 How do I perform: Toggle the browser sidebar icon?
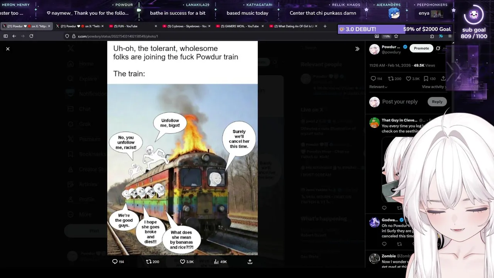pyautogui.click(x=5, y=36)
